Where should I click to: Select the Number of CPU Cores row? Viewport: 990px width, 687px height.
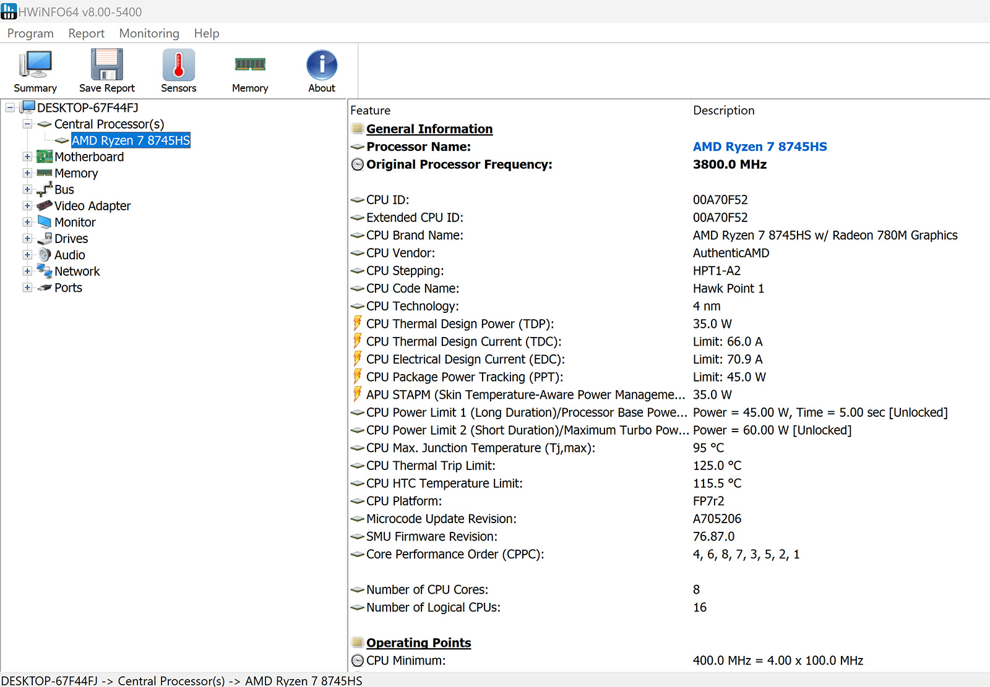[x=668, y=589]
